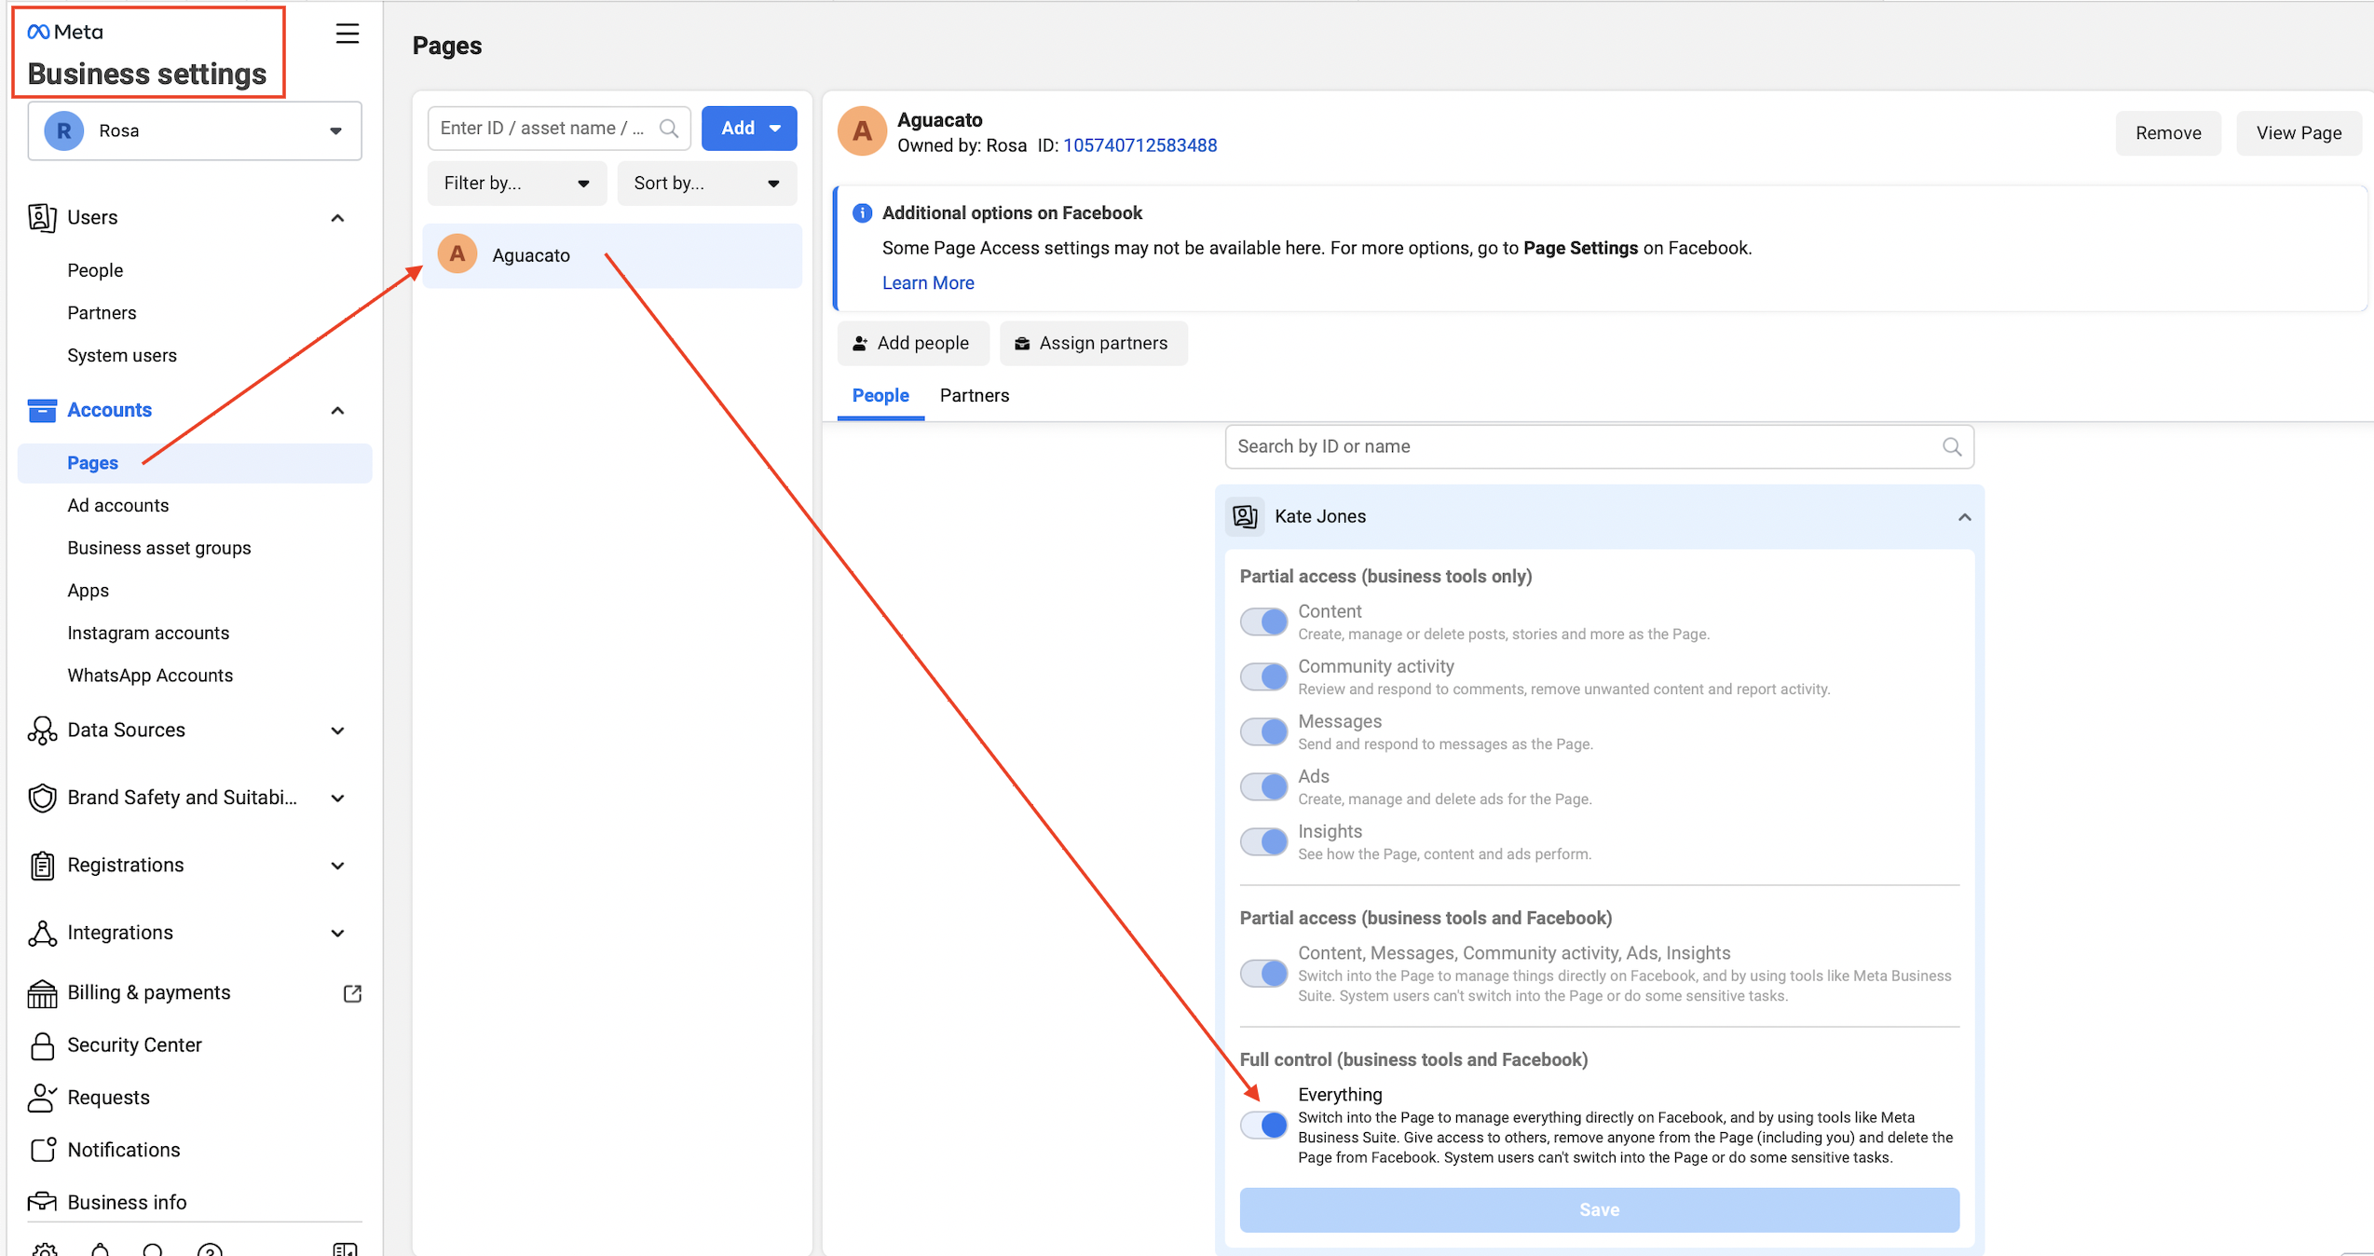The height and width of the screenshot is (1256, 2374).
Task: Click the Save button
Action: [x=1599, y=1210]
